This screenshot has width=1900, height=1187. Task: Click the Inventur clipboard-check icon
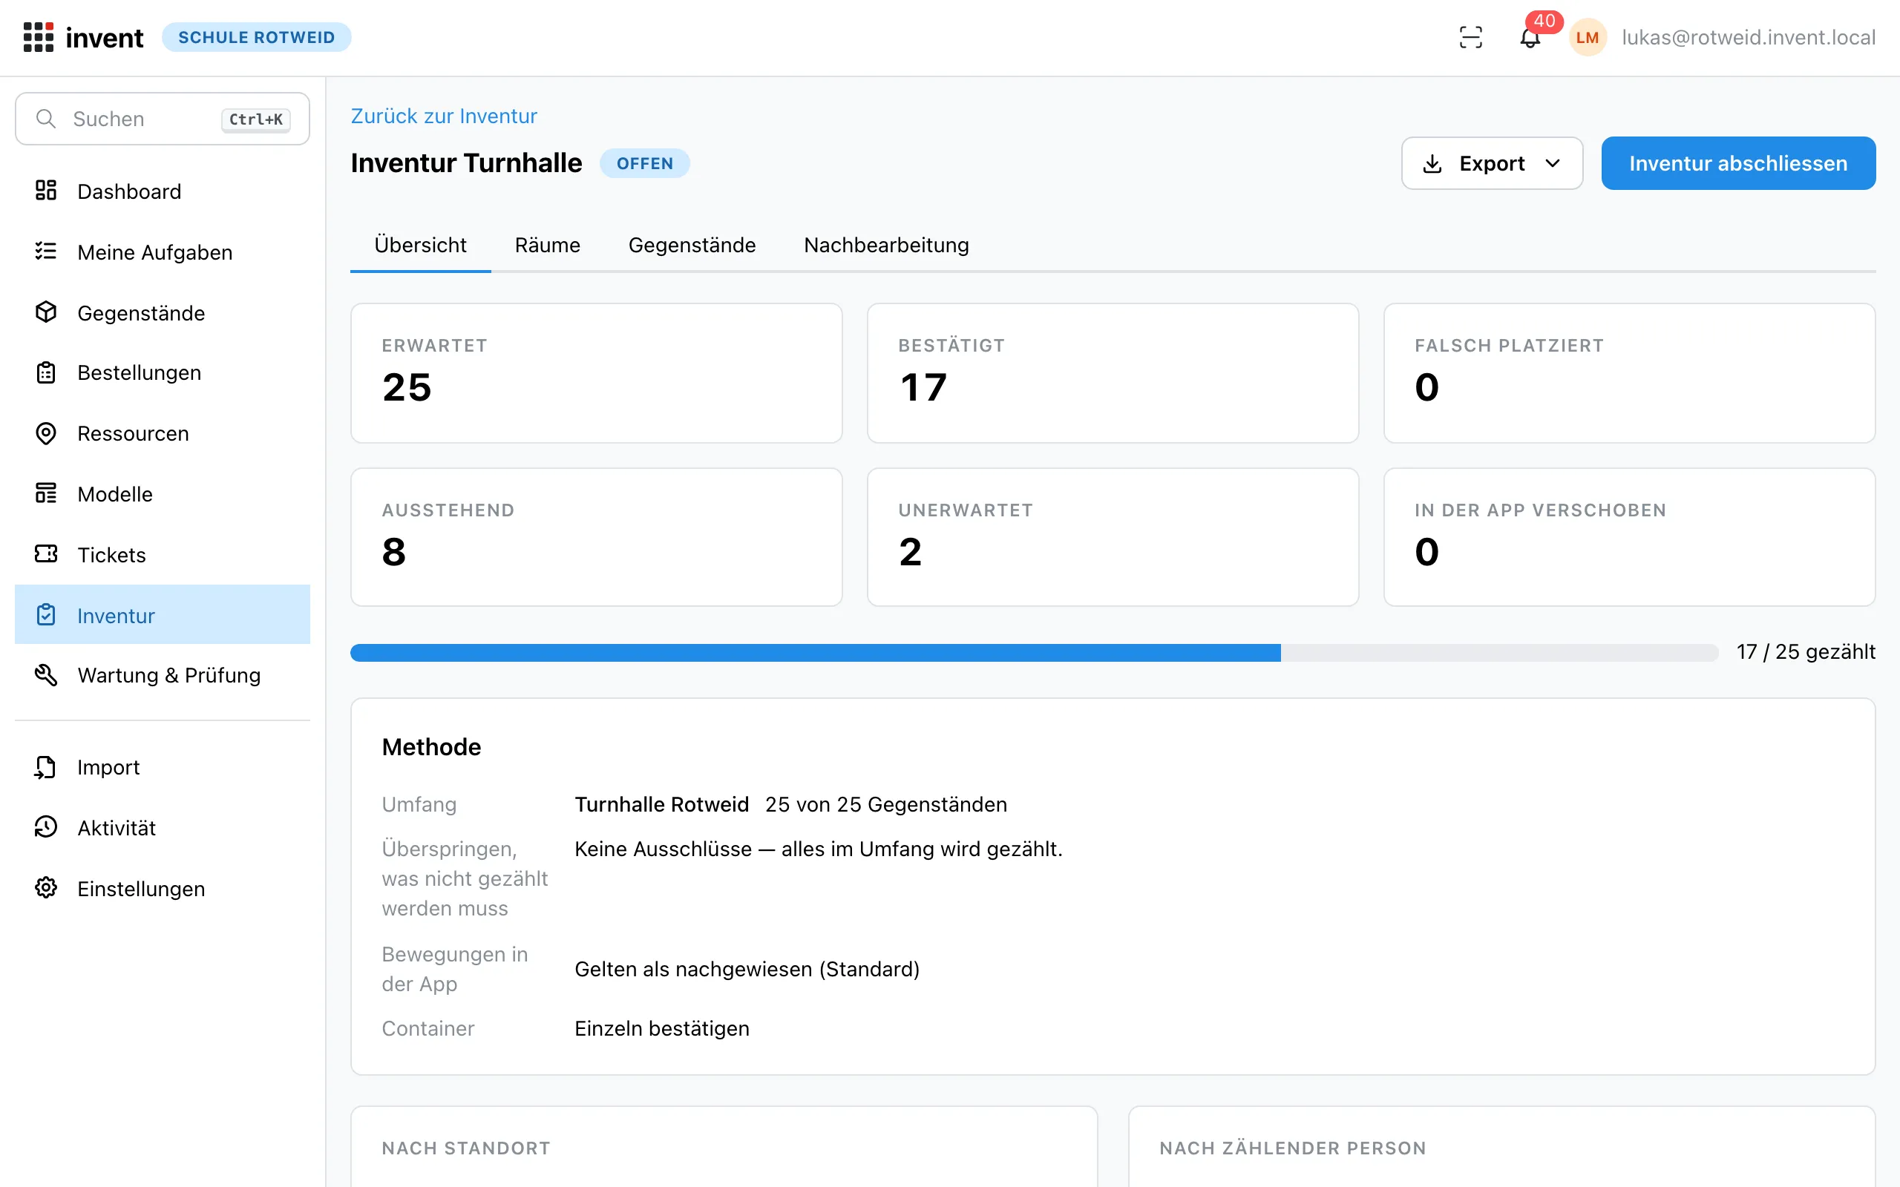coord(45,615)
